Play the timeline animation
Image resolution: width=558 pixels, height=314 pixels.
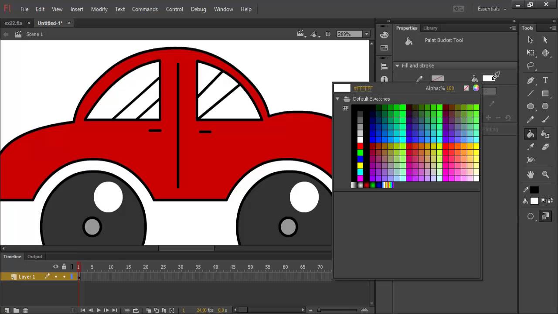[99, 311]
